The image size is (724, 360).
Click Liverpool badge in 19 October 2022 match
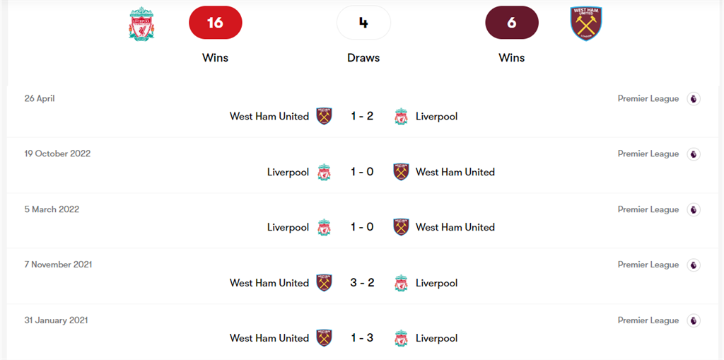pyautogui.click(x=324, y=172)
